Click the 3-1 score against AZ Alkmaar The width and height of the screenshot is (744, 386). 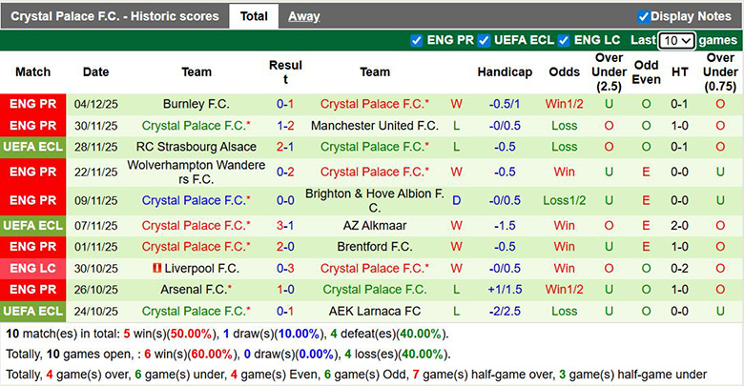tap(285, 226)
